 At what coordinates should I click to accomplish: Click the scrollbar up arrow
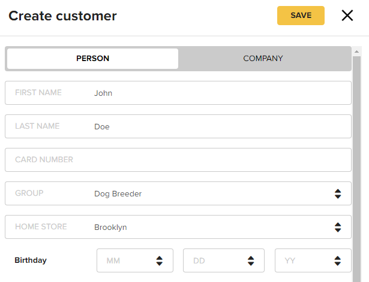coord(356,51)
